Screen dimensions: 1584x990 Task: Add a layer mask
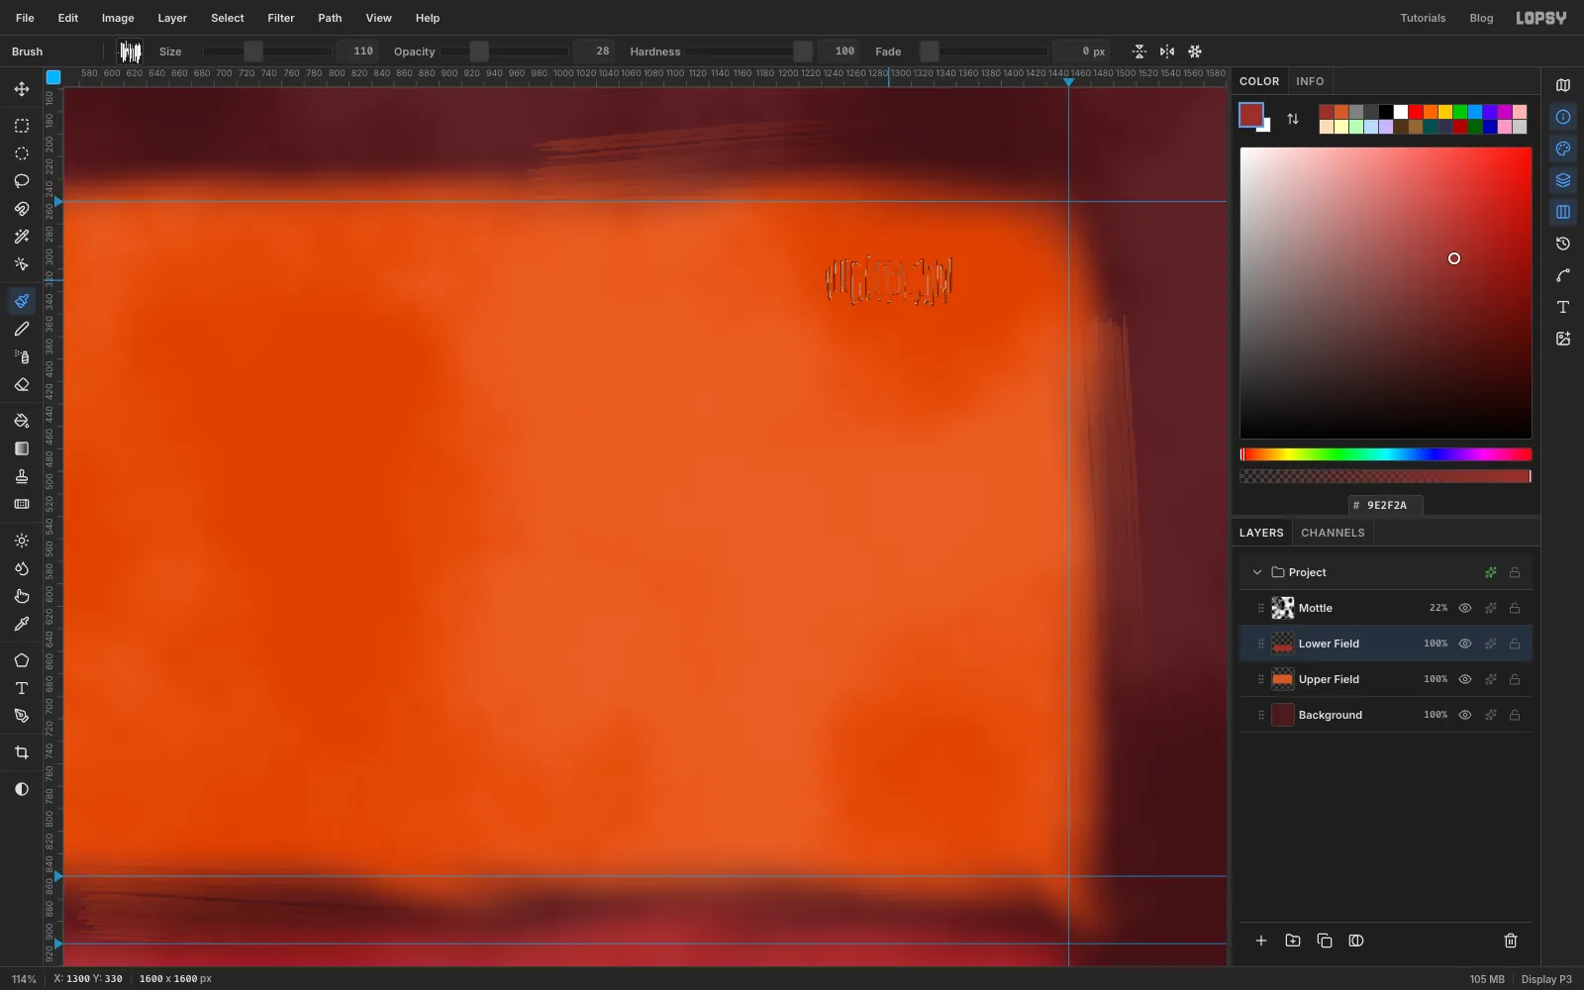[x=1356, y=940]
